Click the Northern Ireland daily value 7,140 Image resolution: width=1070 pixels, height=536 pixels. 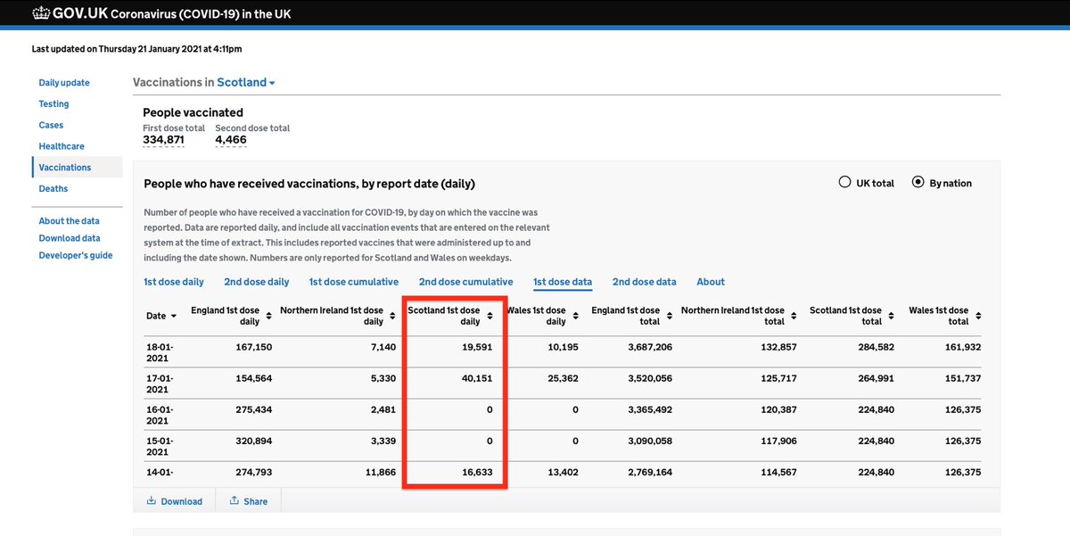(382, 347)
